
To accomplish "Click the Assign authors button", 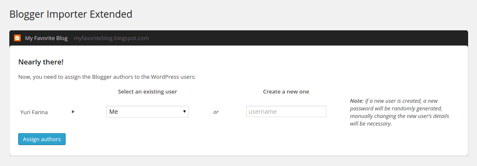I will [x=41, y=139].
